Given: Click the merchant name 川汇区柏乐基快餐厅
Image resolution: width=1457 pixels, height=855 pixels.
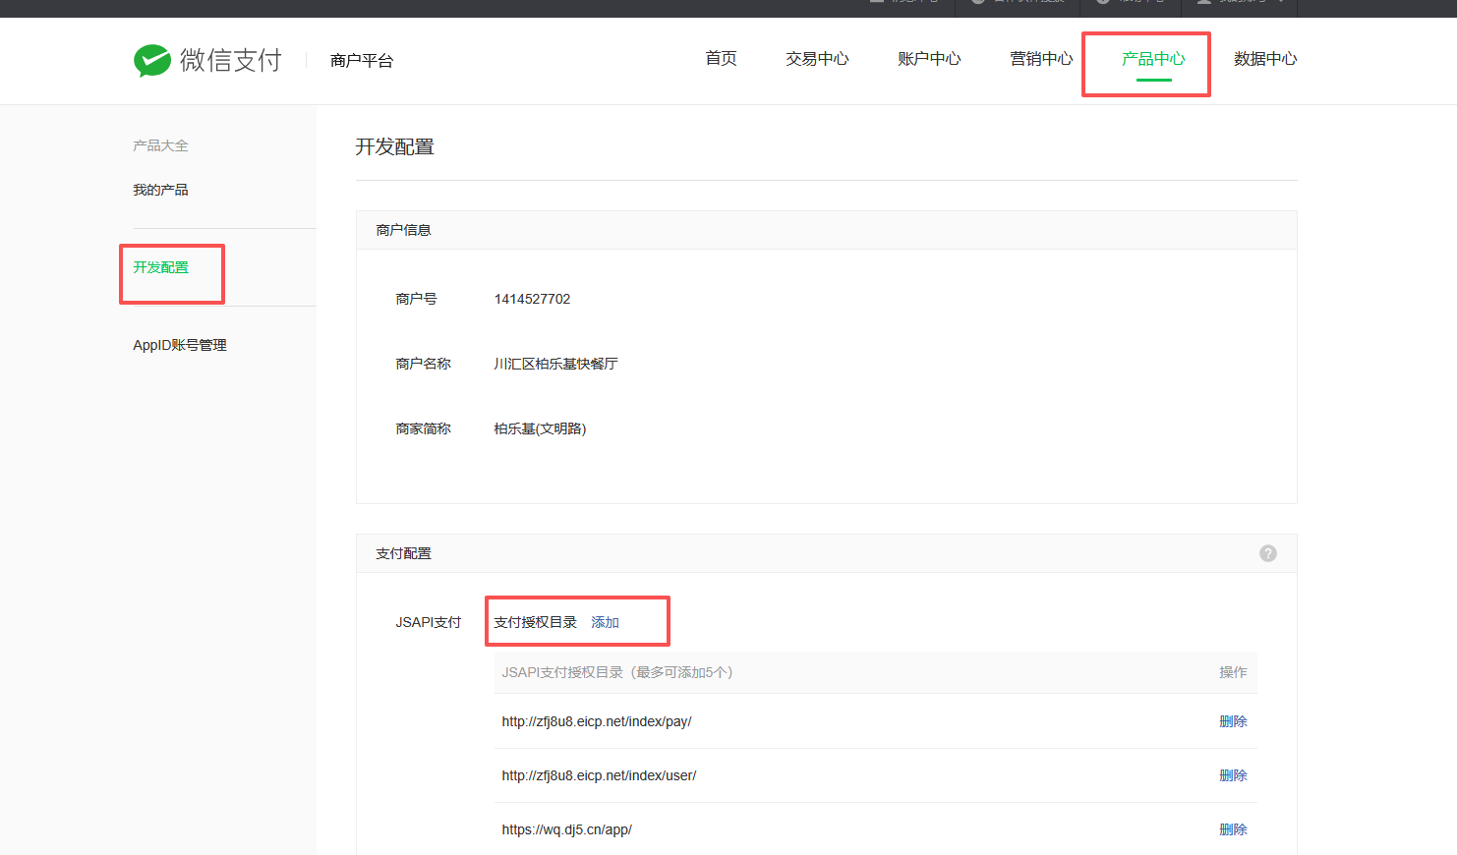Looking at the screenshot, I should coord(555,364).
